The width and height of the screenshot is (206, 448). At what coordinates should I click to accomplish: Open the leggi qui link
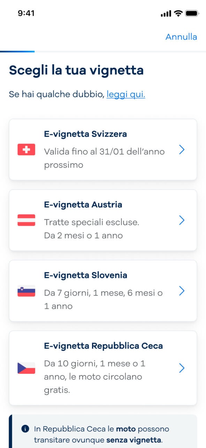(126, 94)
